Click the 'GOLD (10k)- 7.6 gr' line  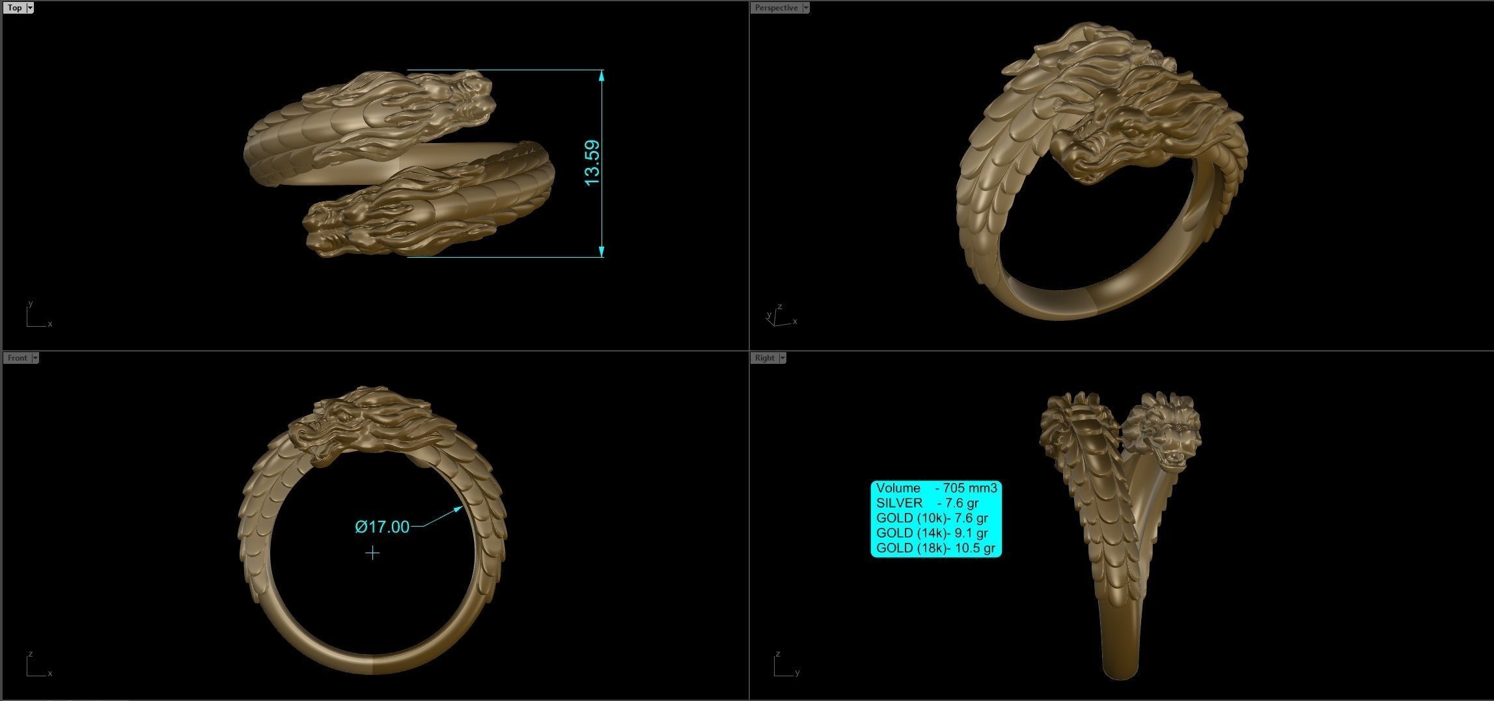[932, 518]
